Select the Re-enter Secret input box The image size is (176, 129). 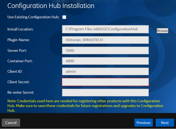click(105, 93)
